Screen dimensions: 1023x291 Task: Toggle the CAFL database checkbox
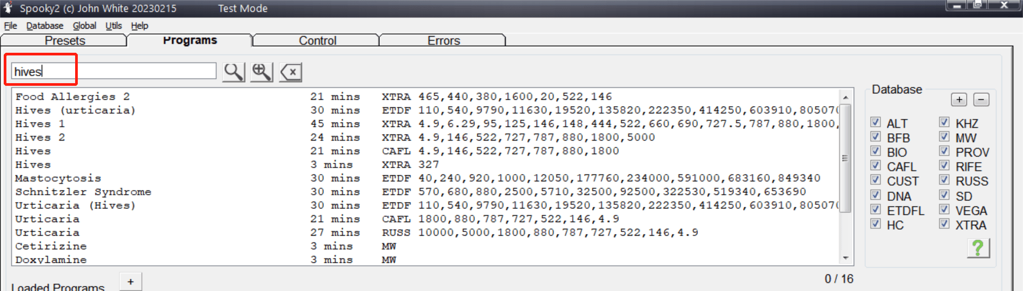pos(875,165)
